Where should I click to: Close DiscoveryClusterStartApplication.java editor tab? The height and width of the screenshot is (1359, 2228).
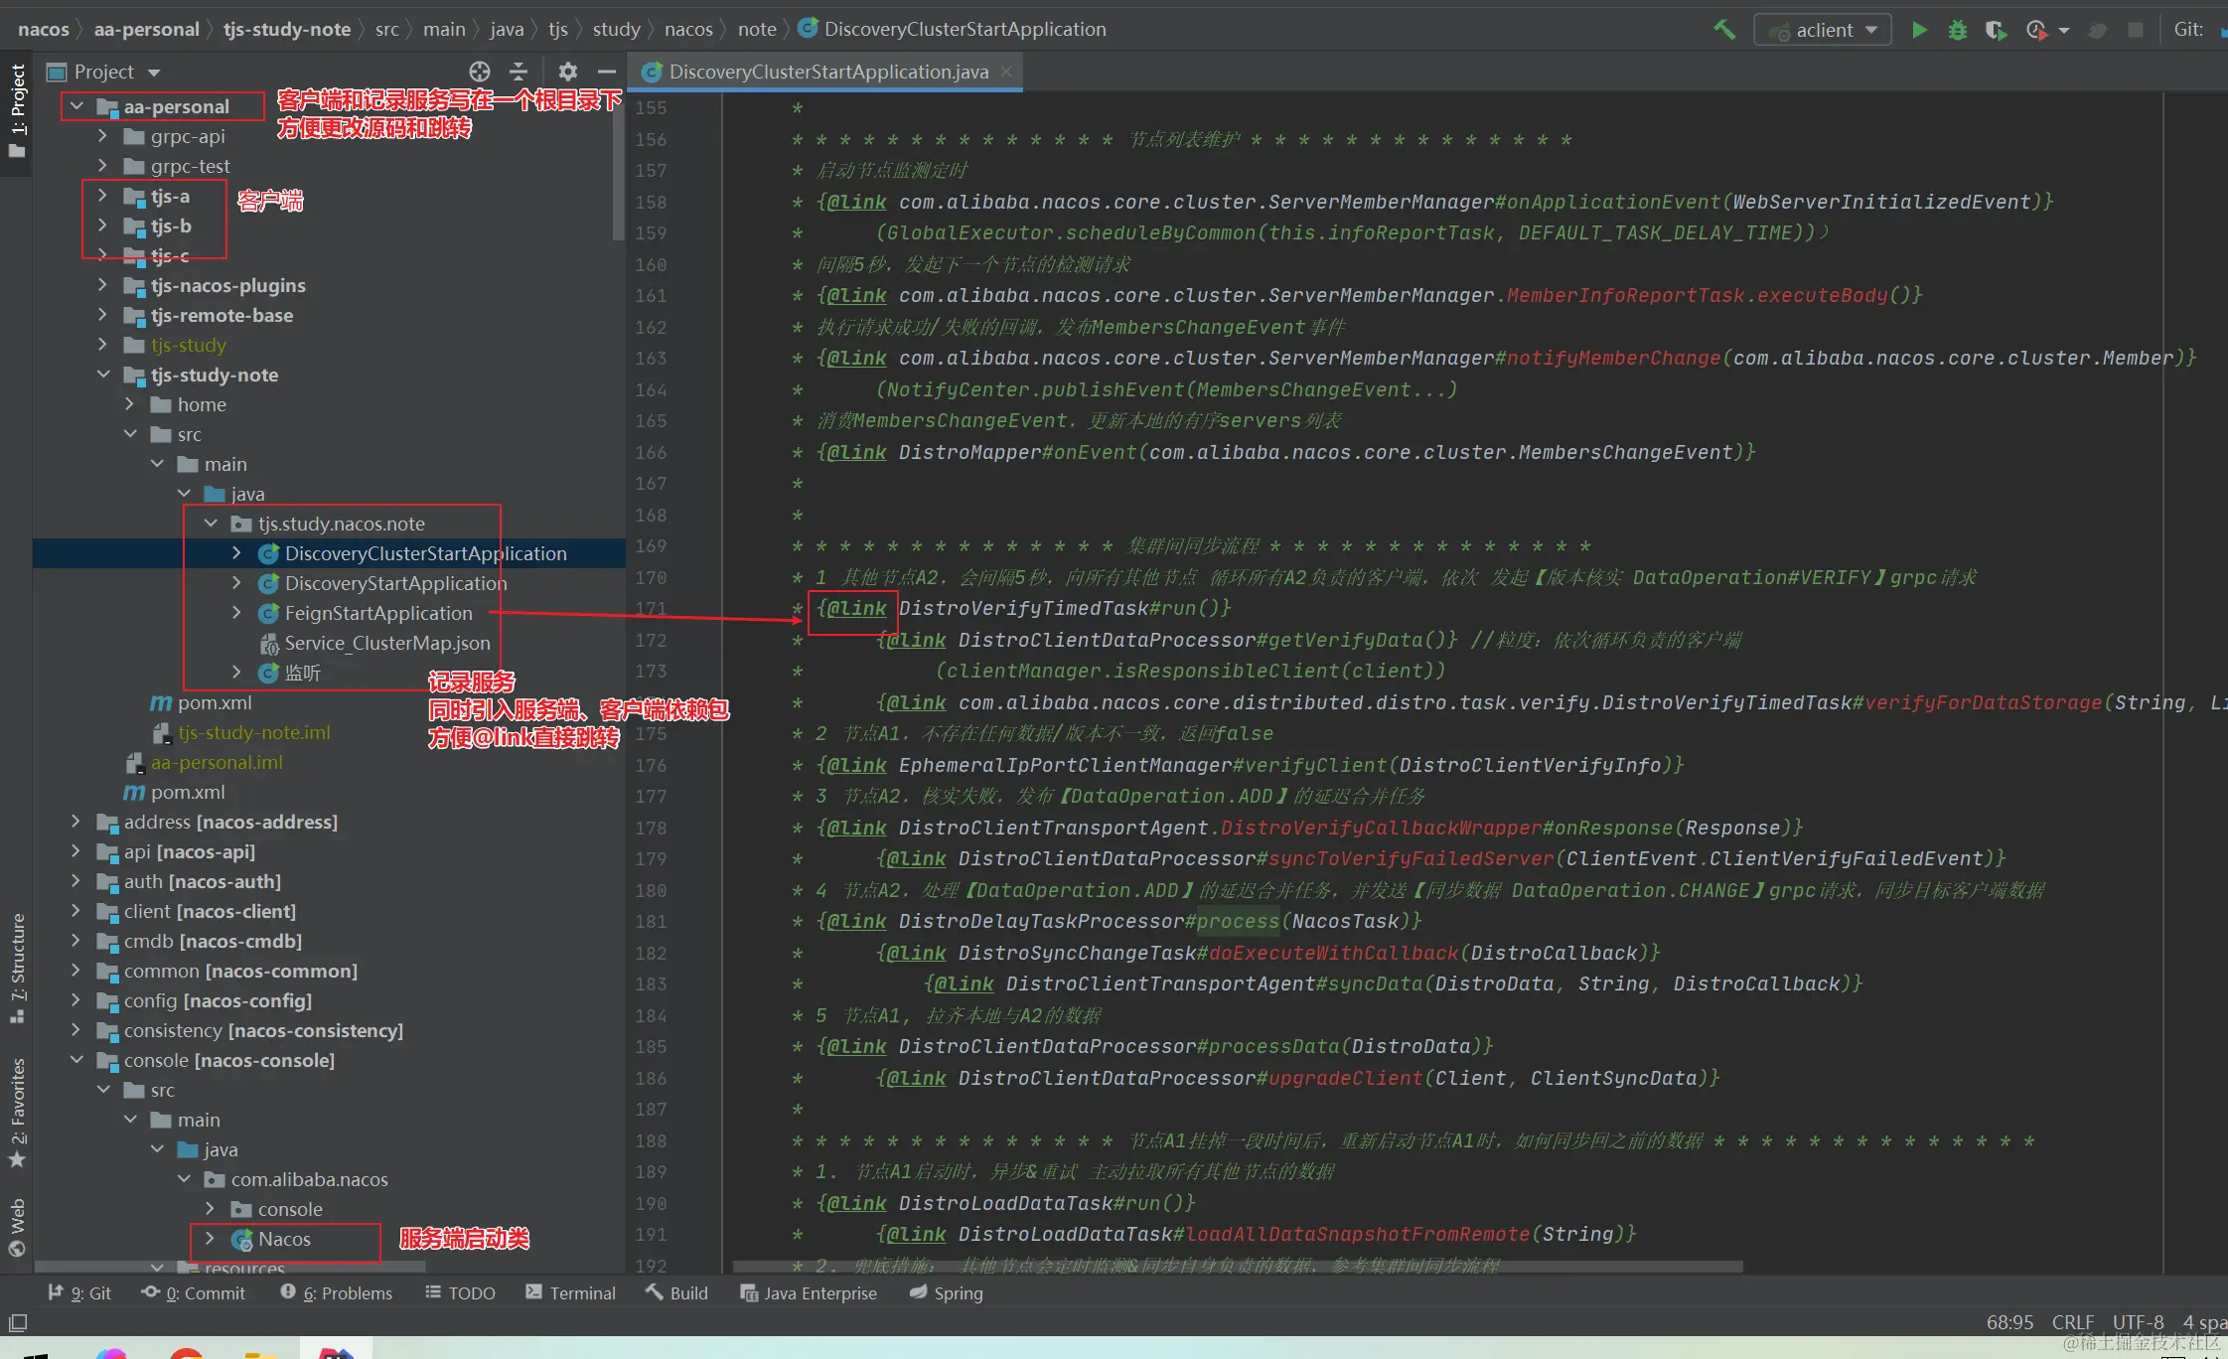[x=1006, y=72]
